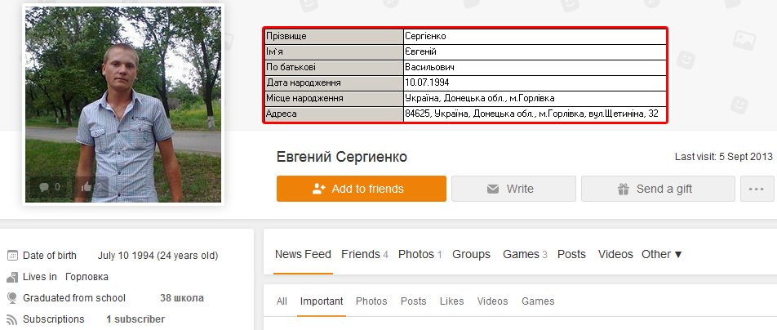Select the All filter in the feed
This screenshot has width=777, height=330.
[282, 301]
